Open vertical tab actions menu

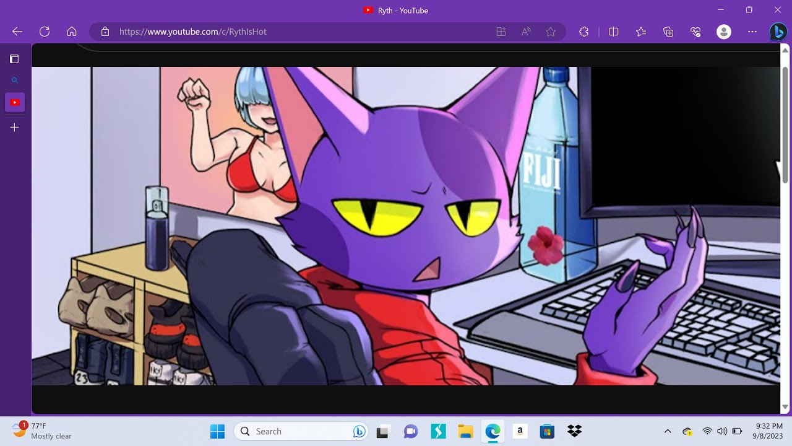[14, 59]
